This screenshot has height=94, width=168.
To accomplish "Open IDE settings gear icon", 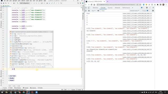I will [x=80, y=3].
